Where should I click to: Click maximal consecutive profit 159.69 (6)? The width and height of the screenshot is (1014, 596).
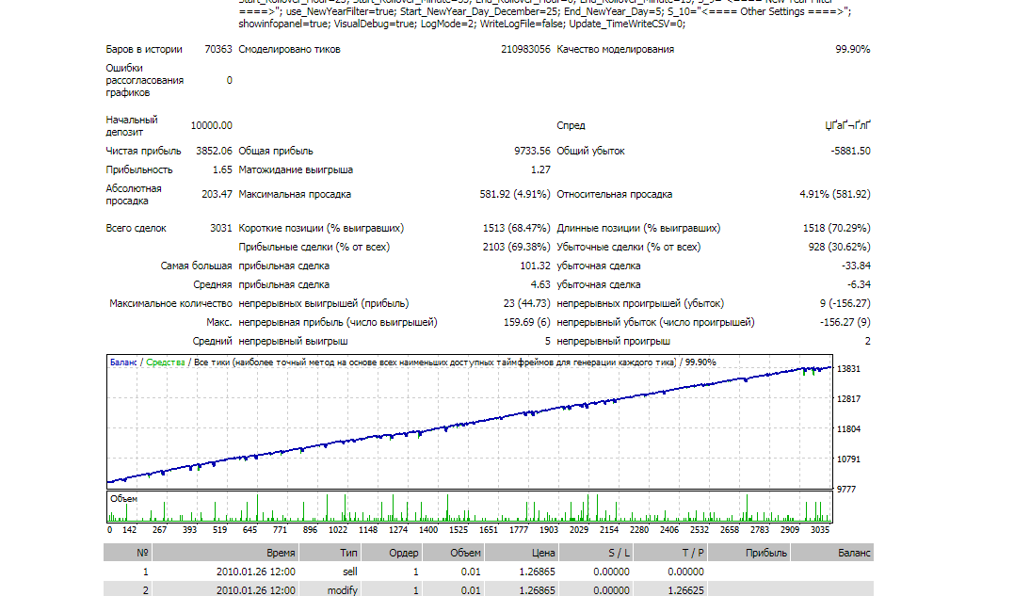pos(526,322)
